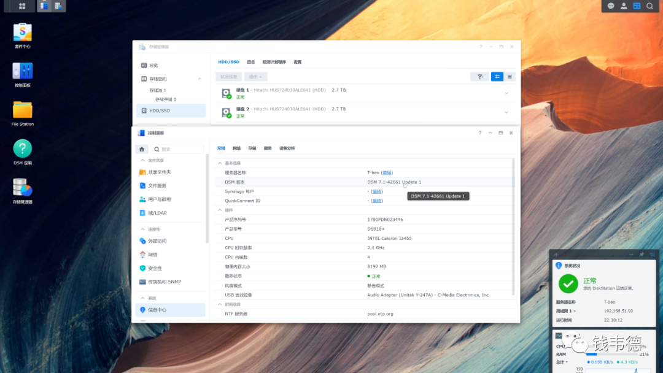Open the desktop search magnifier icon
Viewport: 663px width, 373px height.
[650, 6]
